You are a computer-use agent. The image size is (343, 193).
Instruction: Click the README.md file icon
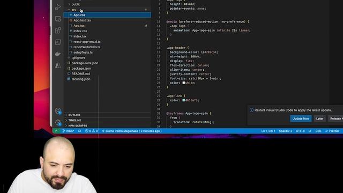69,74
